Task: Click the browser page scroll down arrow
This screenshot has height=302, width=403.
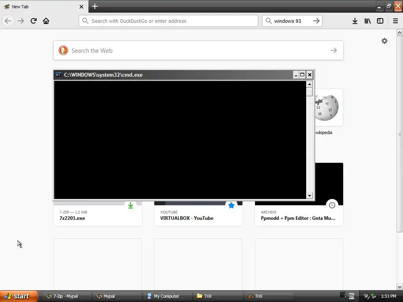Action: 399,287
